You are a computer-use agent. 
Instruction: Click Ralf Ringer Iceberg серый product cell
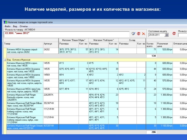click(x=25, y=120)
